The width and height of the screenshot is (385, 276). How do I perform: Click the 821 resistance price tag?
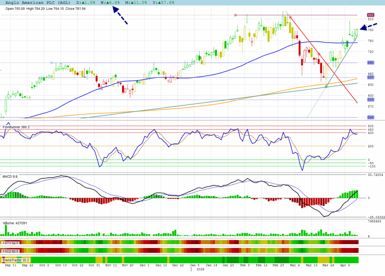tap(370, 15)
